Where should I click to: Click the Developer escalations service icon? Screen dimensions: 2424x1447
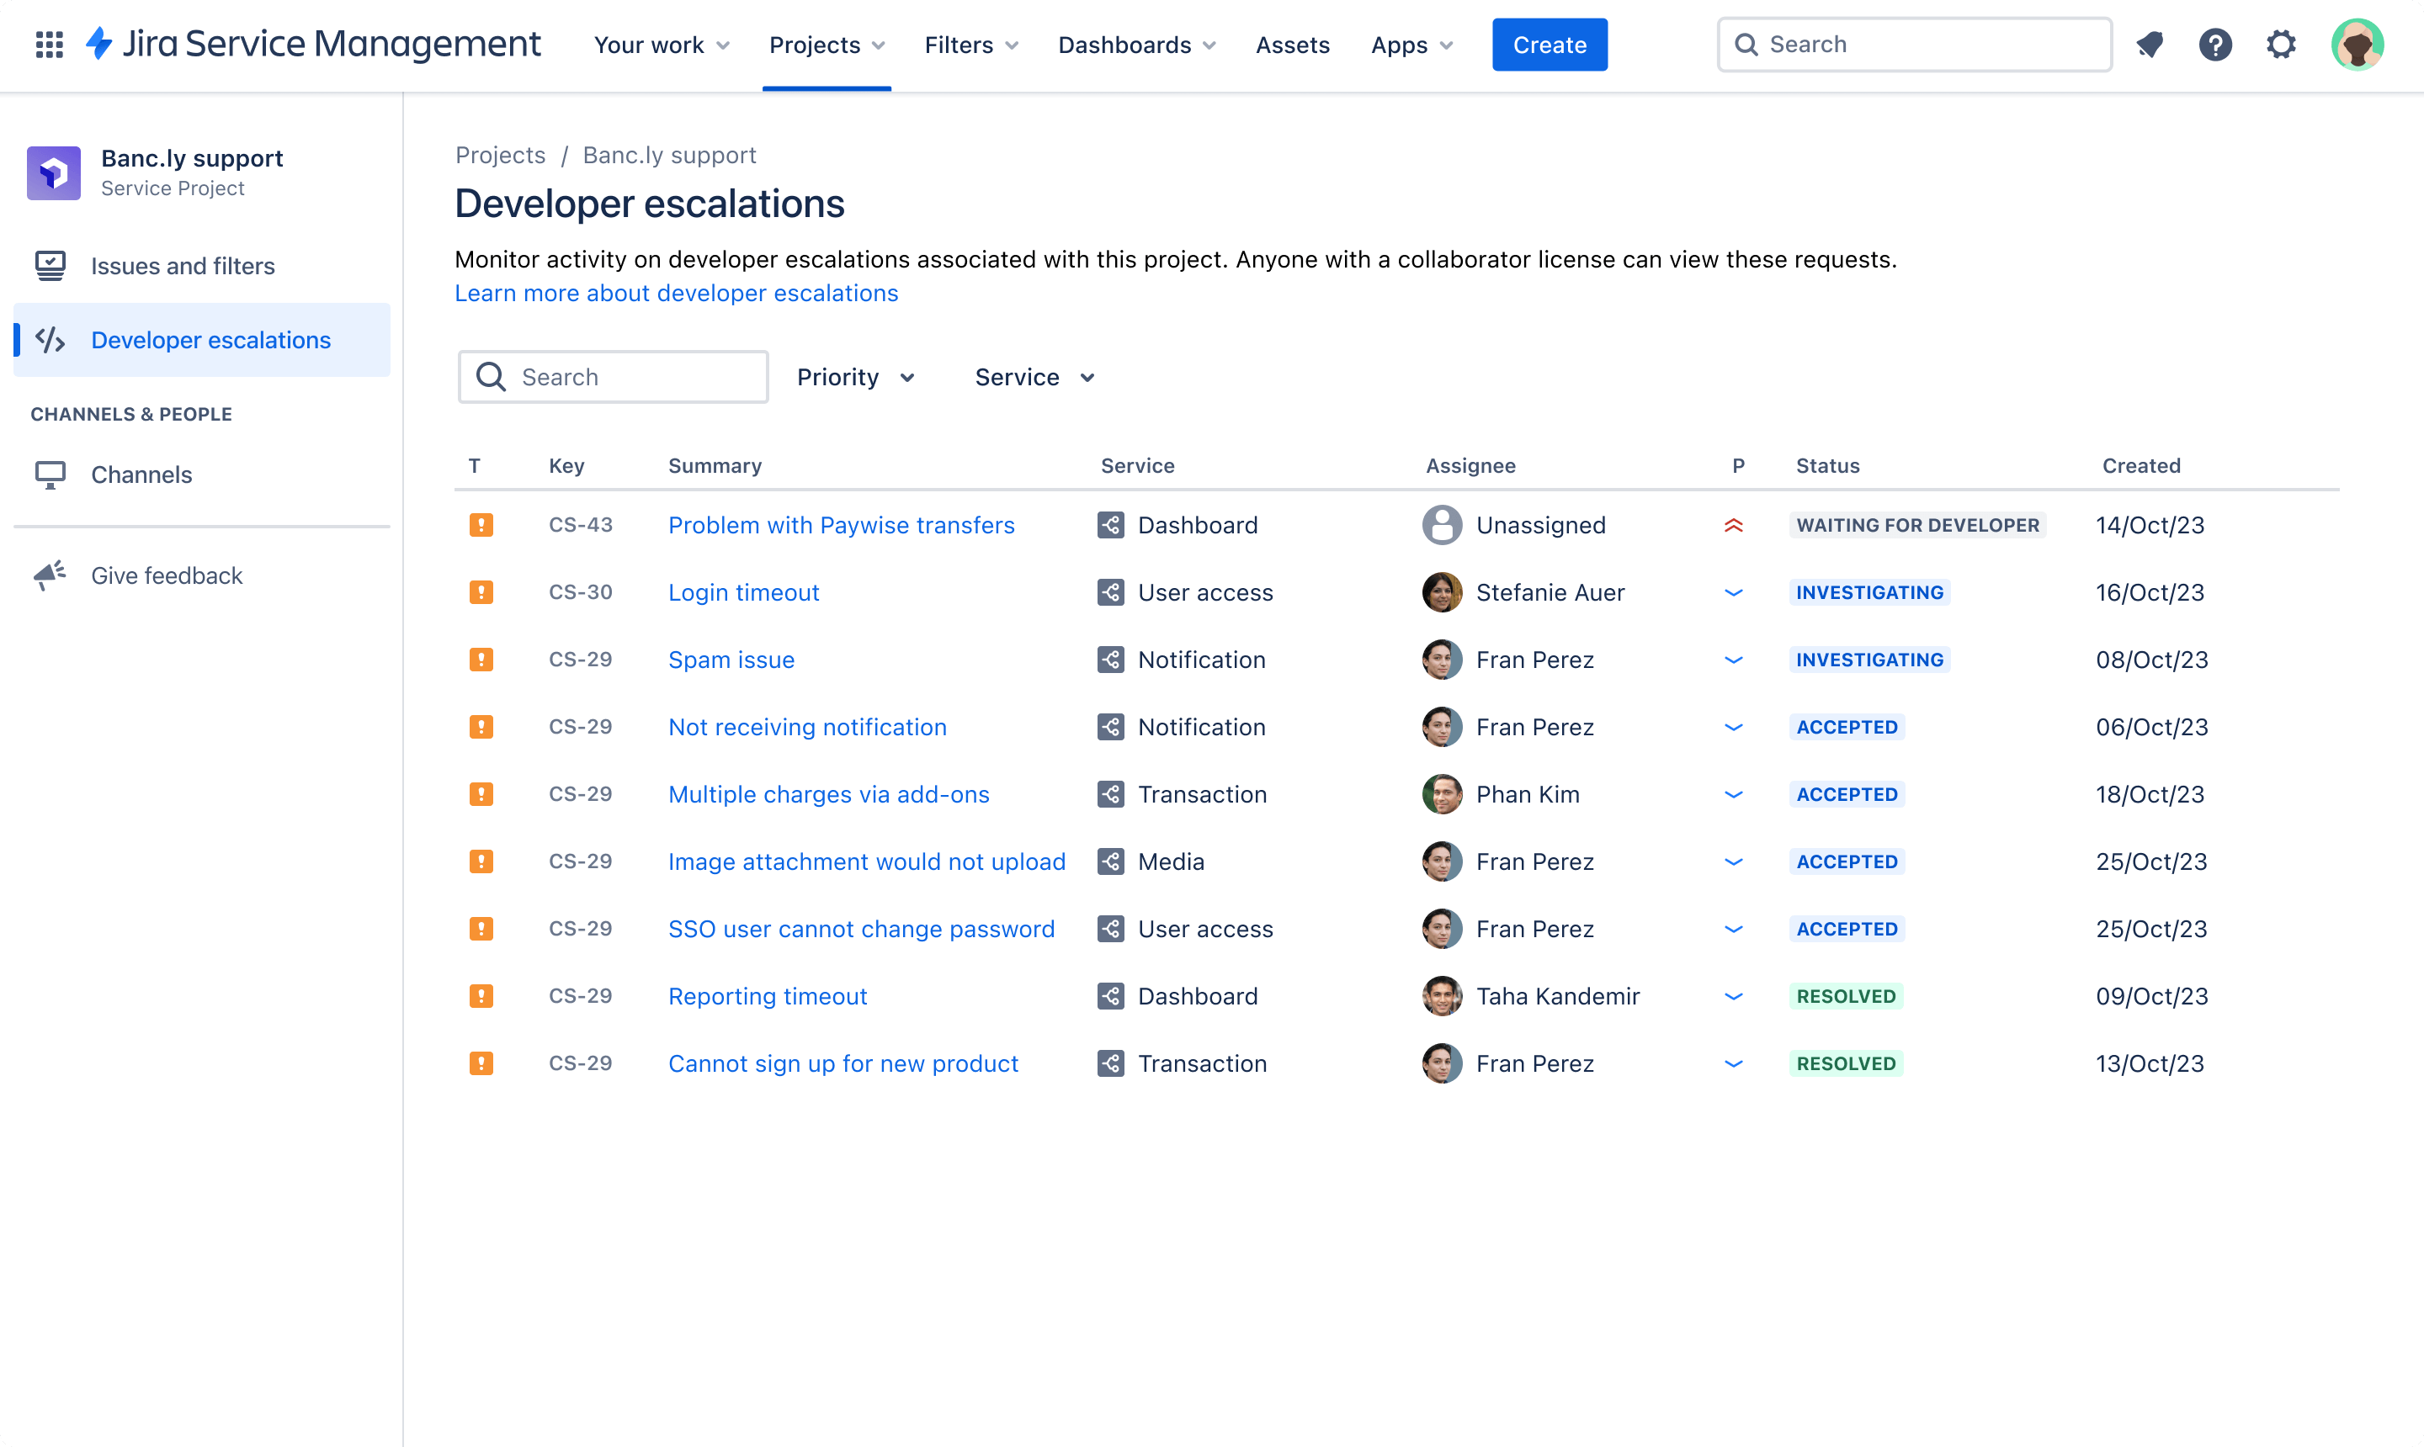(50, 339)
